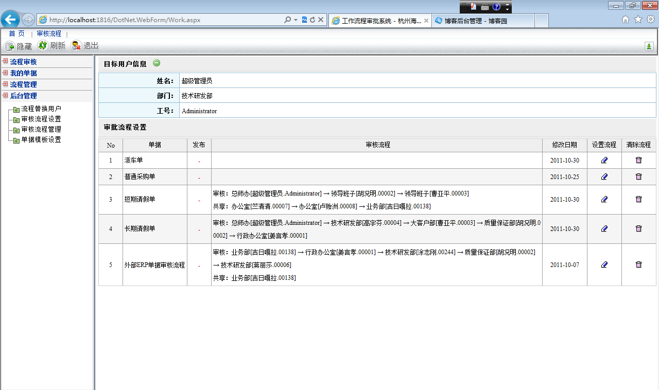Close the 工作流程审批系统 browser tab
659x390 pixels.
426,21
